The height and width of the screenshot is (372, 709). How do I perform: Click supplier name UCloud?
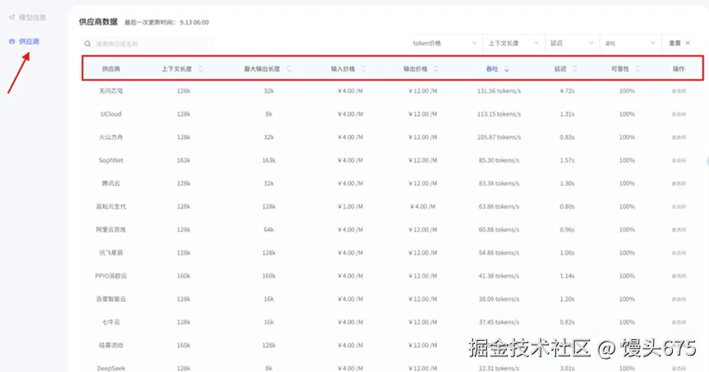click(x=111, y=114)
